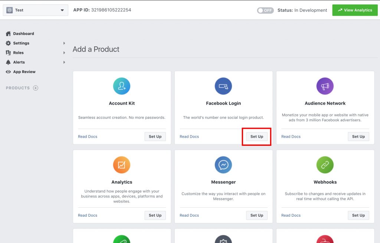
Task: Open App Review in the sidebar
Action: [x=24, y=72]
